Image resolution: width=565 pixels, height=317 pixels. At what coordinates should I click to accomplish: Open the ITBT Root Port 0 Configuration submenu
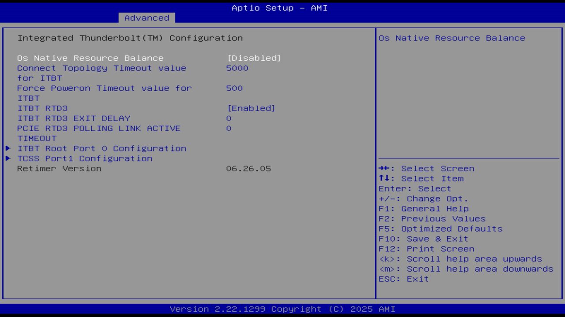pyautogui.click(x=102, y=148)
